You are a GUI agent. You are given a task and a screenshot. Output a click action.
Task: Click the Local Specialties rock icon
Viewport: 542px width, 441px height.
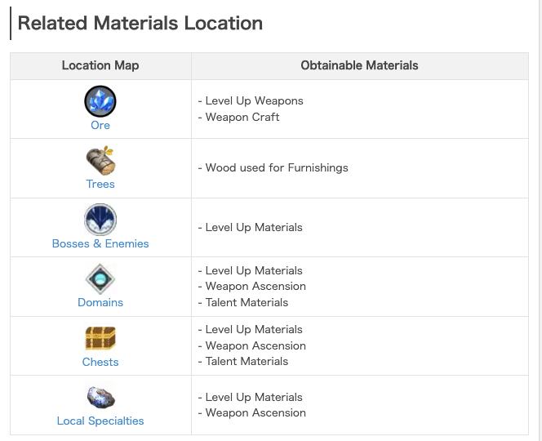pos(100,398)
